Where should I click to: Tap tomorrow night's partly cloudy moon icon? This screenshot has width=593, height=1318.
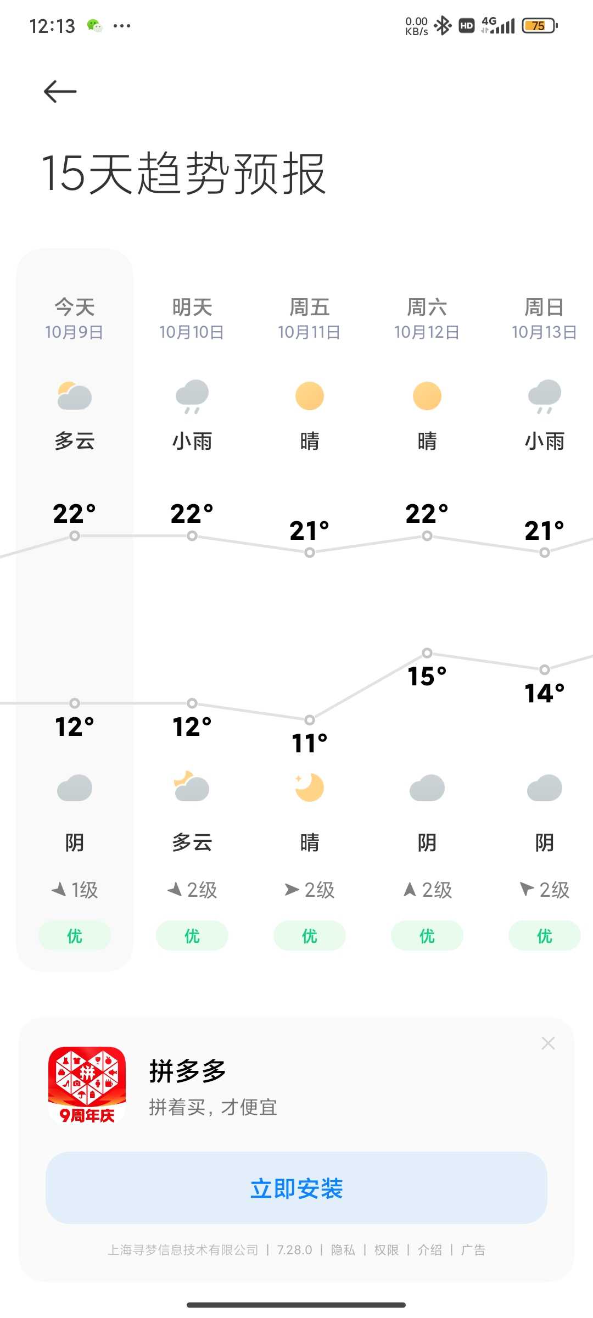(x=192, y=786)
